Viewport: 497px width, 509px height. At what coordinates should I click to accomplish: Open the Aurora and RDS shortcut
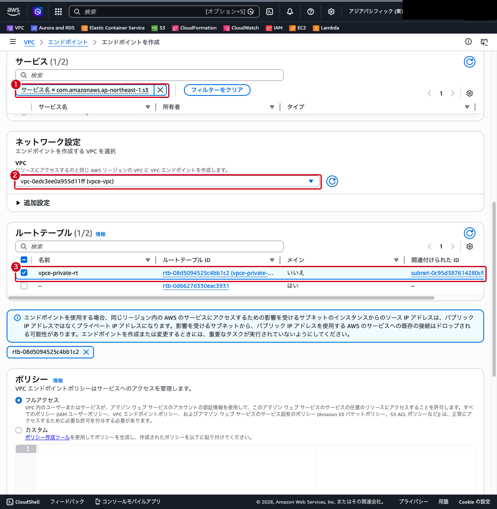click(53, 28)
